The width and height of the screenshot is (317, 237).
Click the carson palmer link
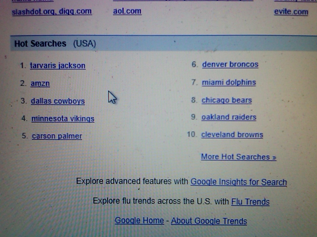[57, 136]
